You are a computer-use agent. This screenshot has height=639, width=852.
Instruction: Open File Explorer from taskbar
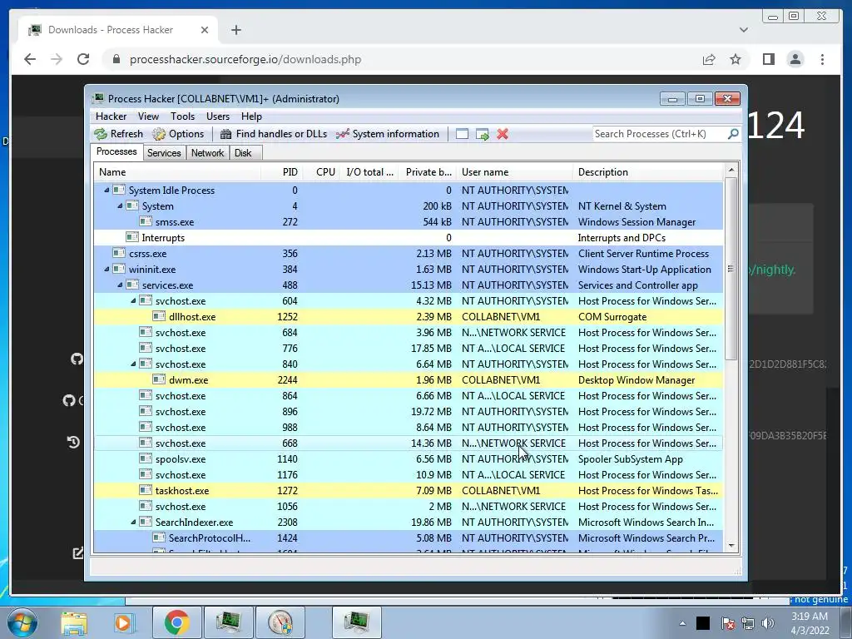(74, 623)
